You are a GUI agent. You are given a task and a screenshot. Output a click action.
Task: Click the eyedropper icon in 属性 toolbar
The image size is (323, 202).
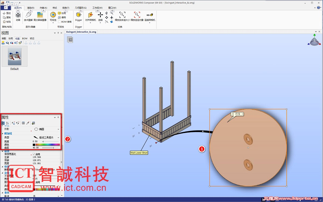coord(28,123)
